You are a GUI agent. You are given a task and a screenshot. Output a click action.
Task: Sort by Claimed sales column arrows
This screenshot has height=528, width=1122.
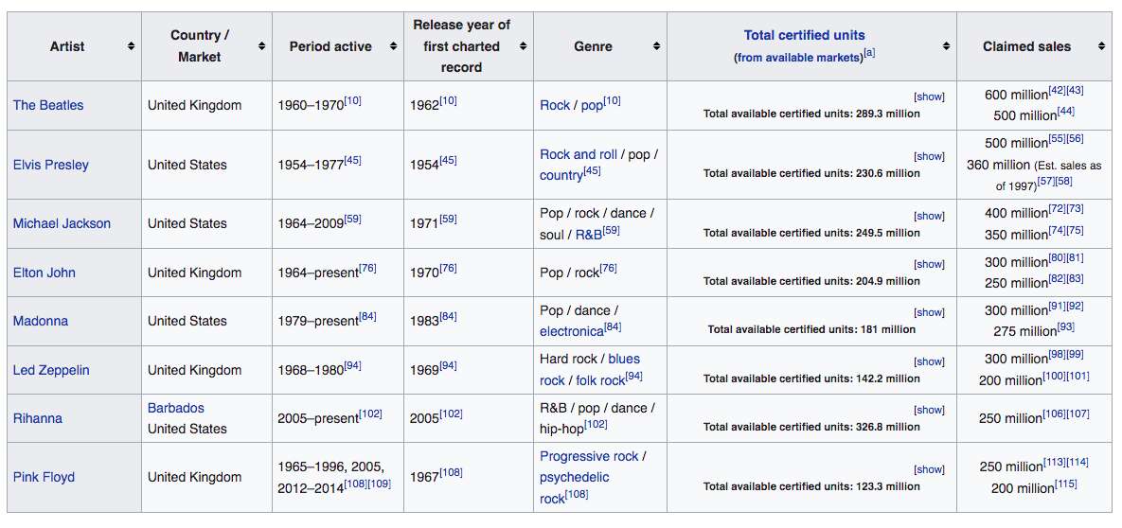coord(1101,46)
